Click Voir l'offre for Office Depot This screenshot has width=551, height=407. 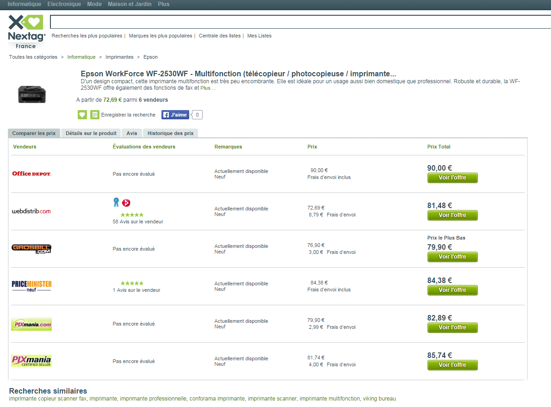(x=452, y=178)
